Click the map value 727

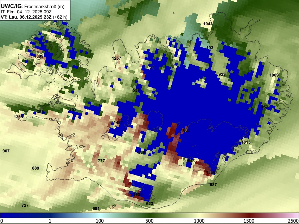coord(25,205)
